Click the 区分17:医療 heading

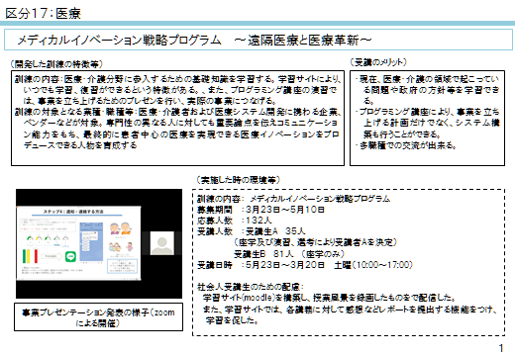[43, 14]
